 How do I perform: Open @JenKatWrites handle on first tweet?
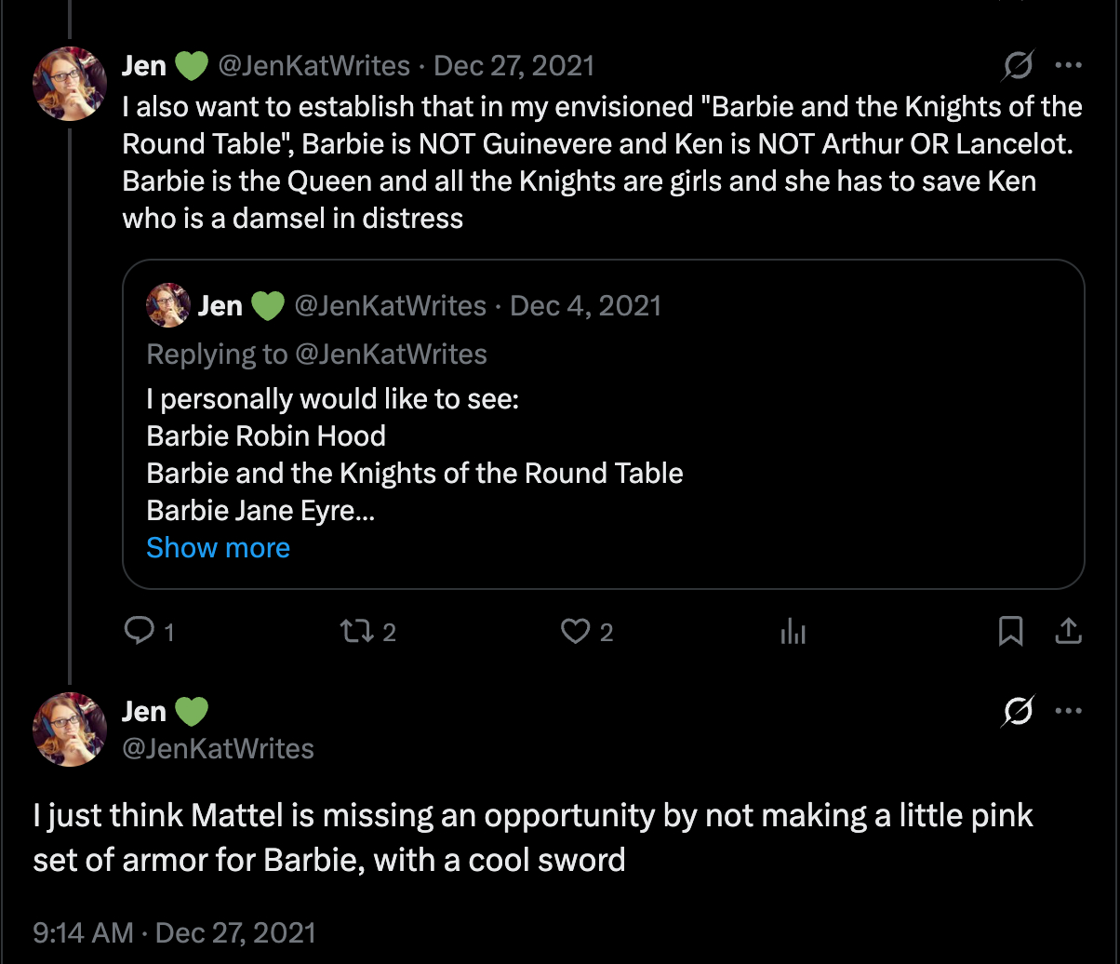(x=313, y=66)
